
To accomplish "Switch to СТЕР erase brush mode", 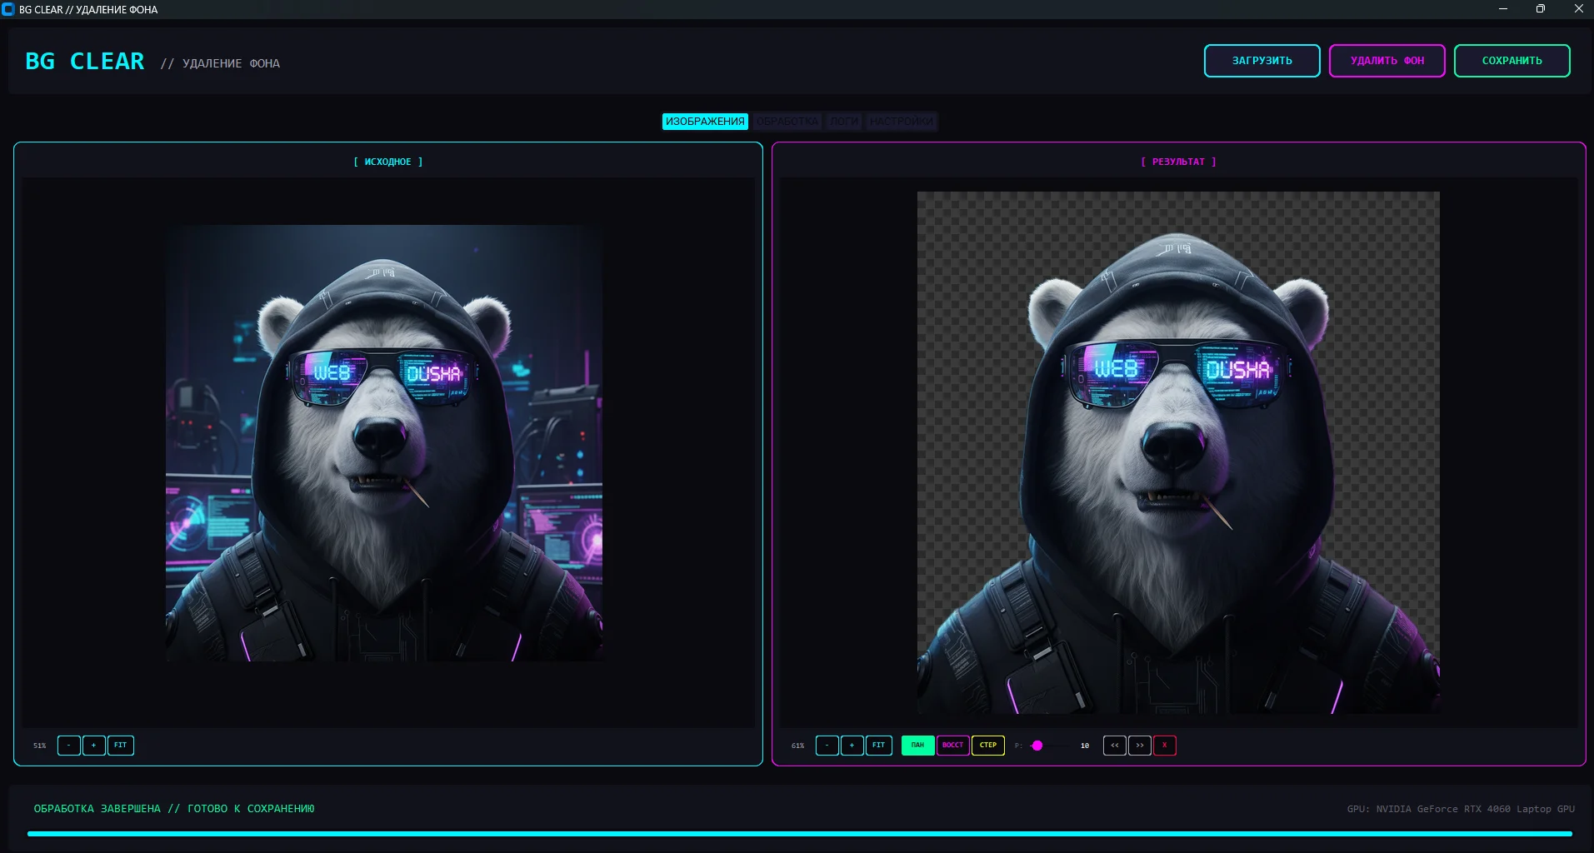I will tap(988, 746).
